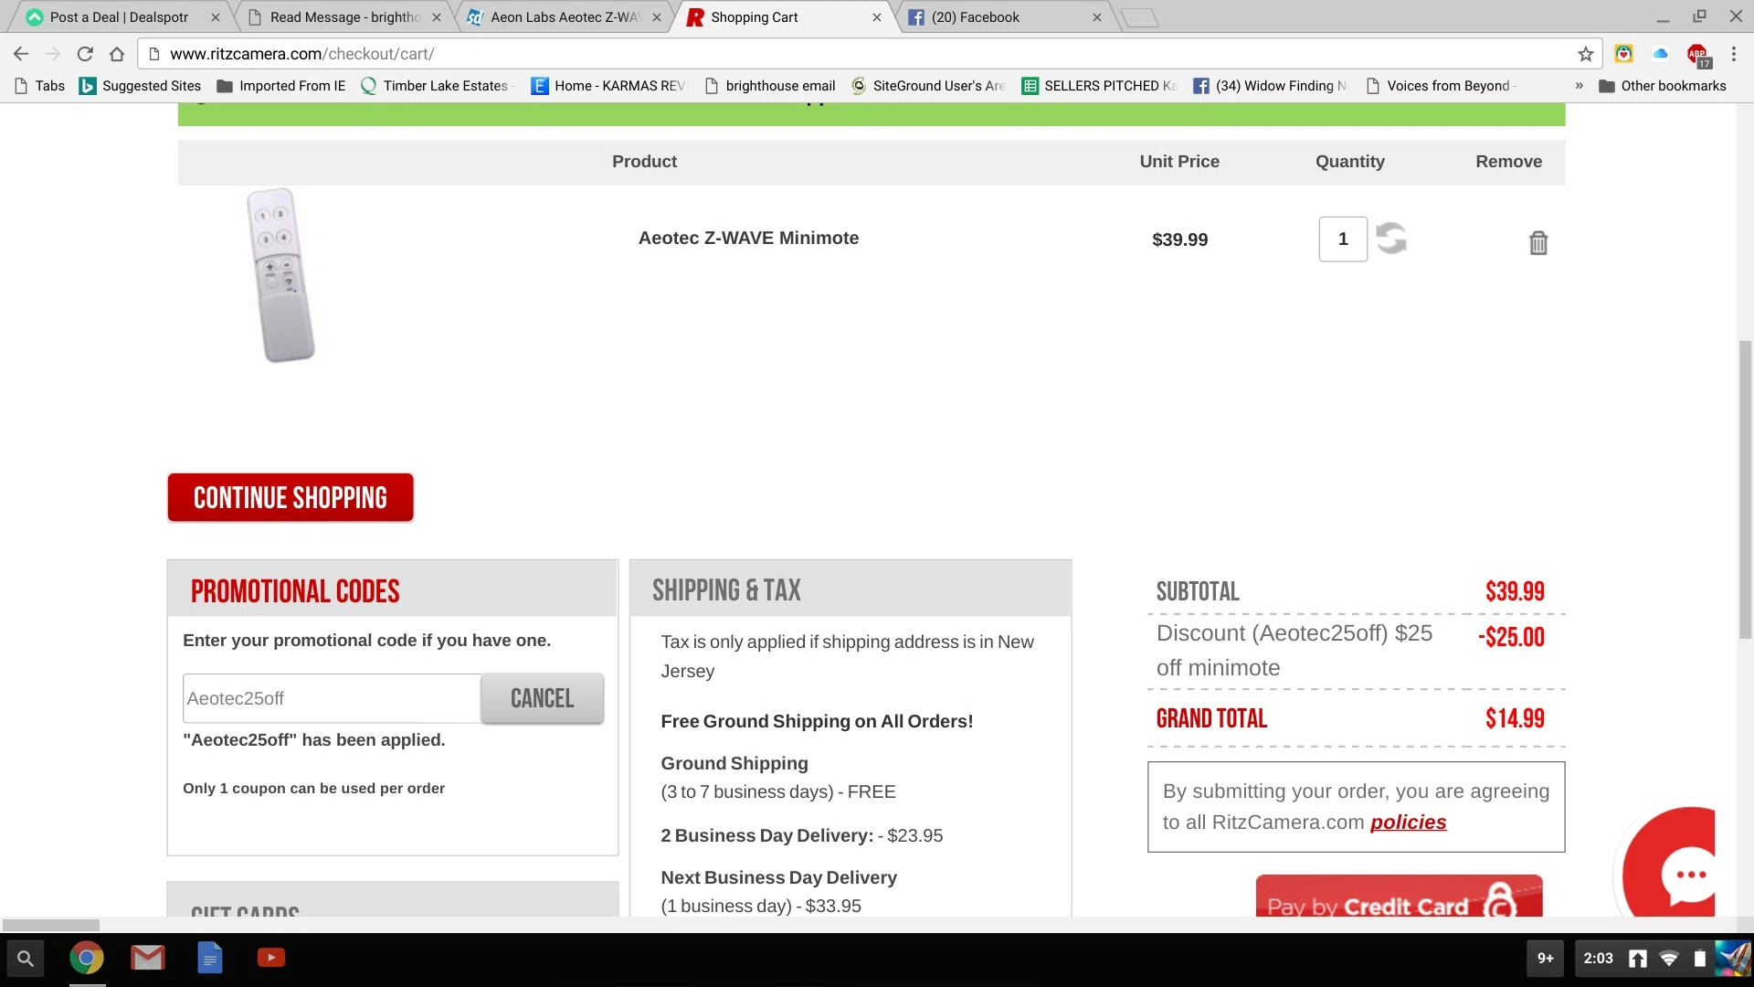Click the quantity field showing 1

[x=1343, y=239]
